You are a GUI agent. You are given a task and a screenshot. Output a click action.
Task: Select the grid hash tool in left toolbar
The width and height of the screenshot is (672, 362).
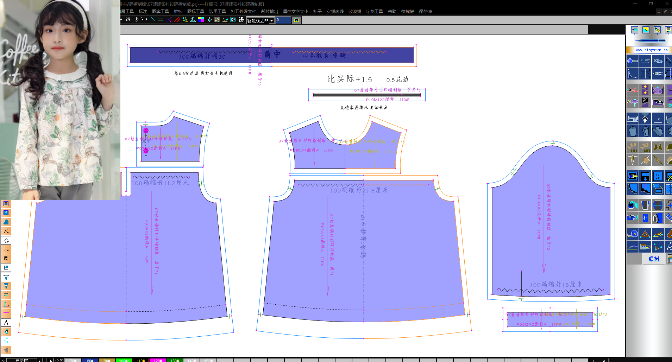tap(6, 313)
